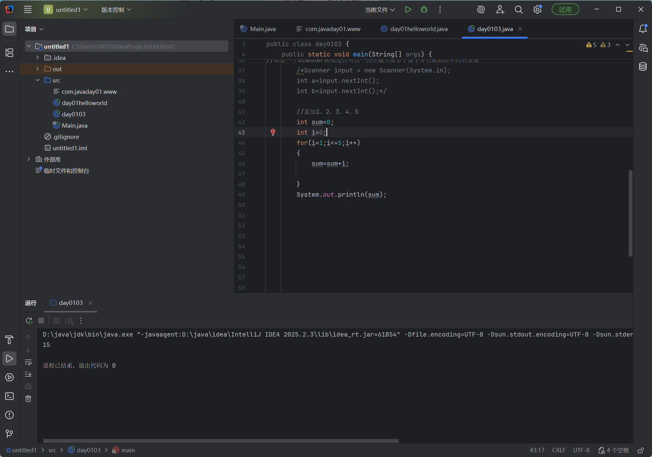The height and width of the screenshot is (457, 652).
Task: Click the Build hammer icon
Action: [9, 339]
